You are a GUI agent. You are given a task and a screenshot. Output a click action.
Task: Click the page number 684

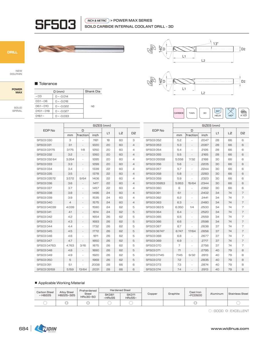click(x=23, y=329)
